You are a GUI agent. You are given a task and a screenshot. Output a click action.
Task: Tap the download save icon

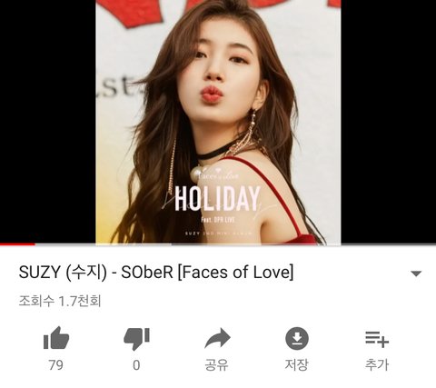pos(297,338)
